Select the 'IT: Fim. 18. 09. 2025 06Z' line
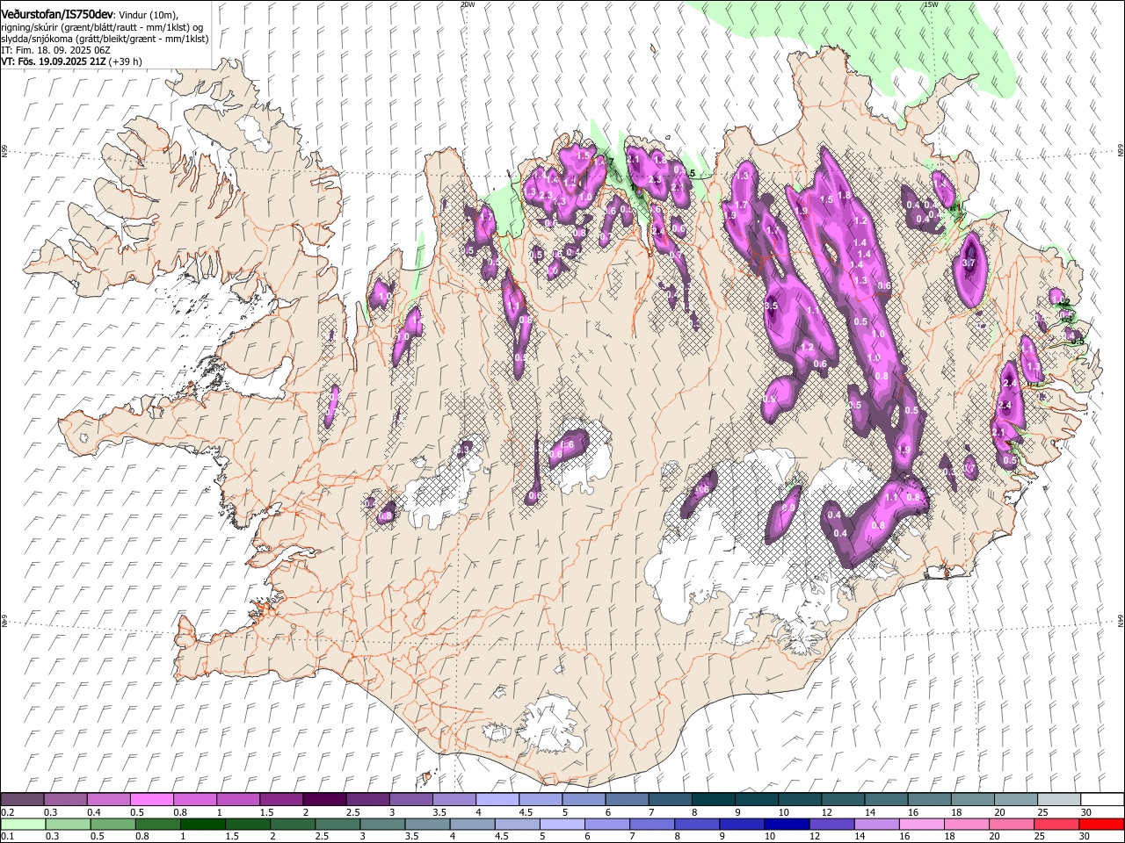 point(57,50)
